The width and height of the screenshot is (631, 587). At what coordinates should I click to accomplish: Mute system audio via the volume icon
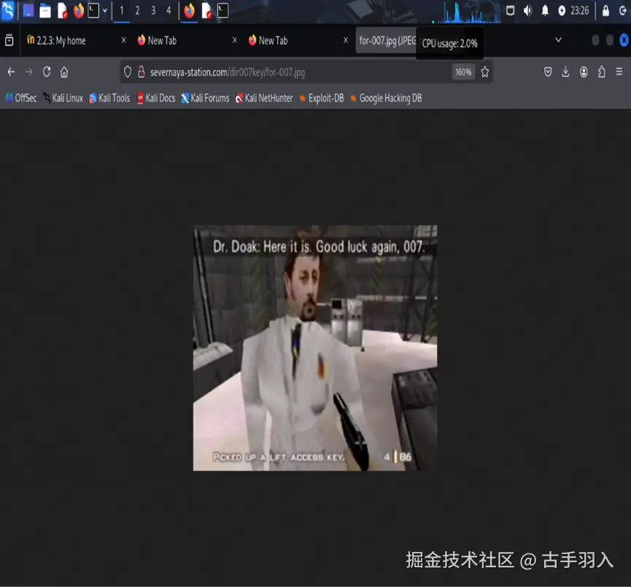[527, 11]
